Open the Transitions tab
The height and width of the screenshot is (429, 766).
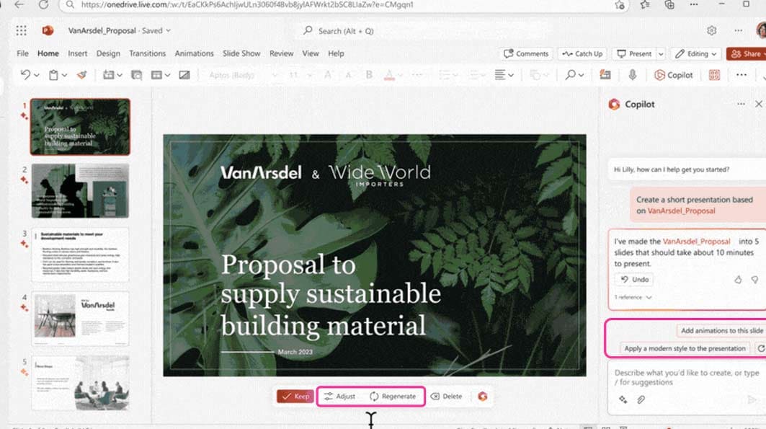click(147, 53)
